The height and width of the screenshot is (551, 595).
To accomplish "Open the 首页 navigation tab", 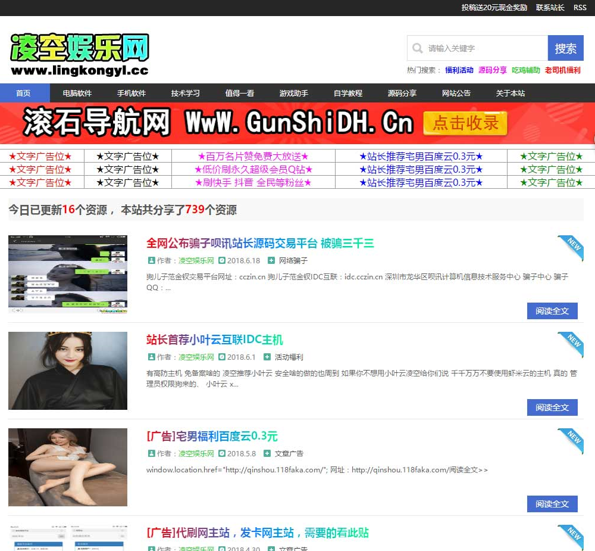I will tap(24, 93).
